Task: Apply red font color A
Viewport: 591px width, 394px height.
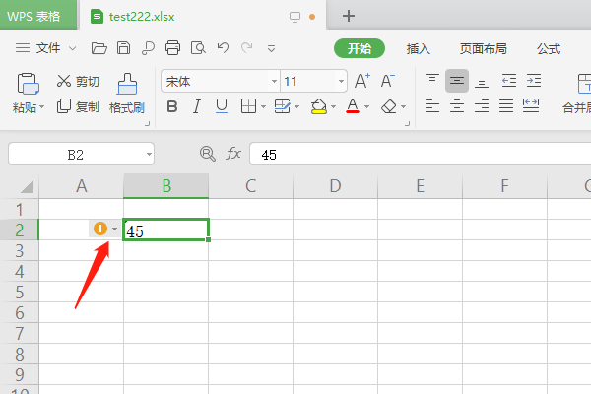Action: (x=353, y=106)
